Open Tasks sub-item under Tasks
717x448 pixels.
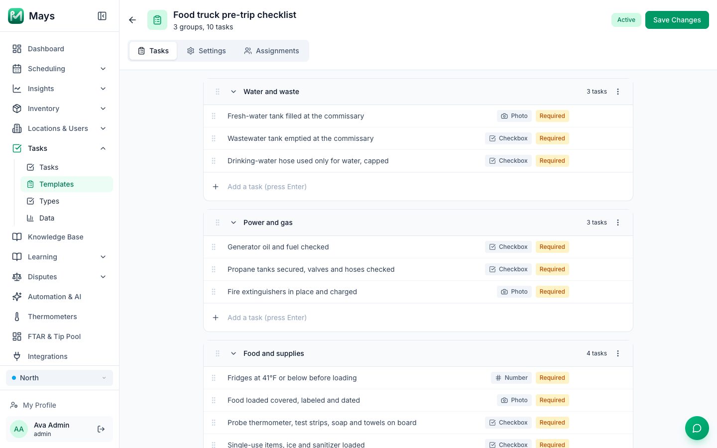click(x=67, y=167)
